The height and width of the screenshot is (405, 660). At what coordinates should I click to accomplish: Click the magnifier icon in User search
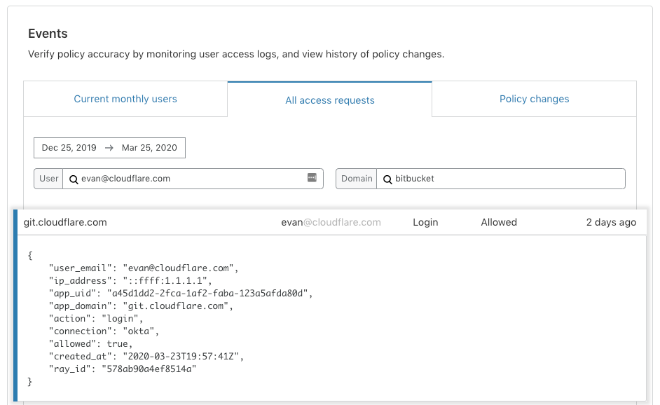pyautogui.click(x=74, y=179)
